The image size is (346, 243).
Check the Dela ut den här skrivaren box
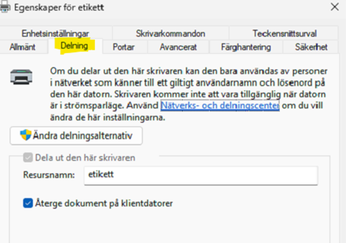point(28,158)
